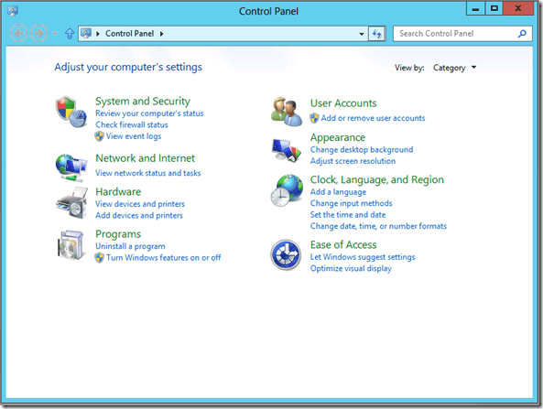The image size is (543, 409).
Task: Click shield icon beside Turn Windows features on or off
Action: [x=100, y=258]
